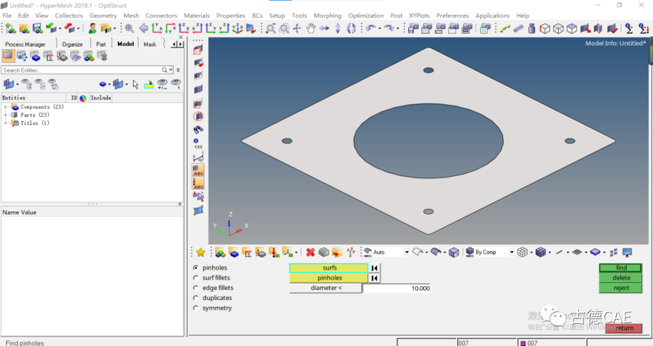Choose the symmetry radio option

coord(196,308)
